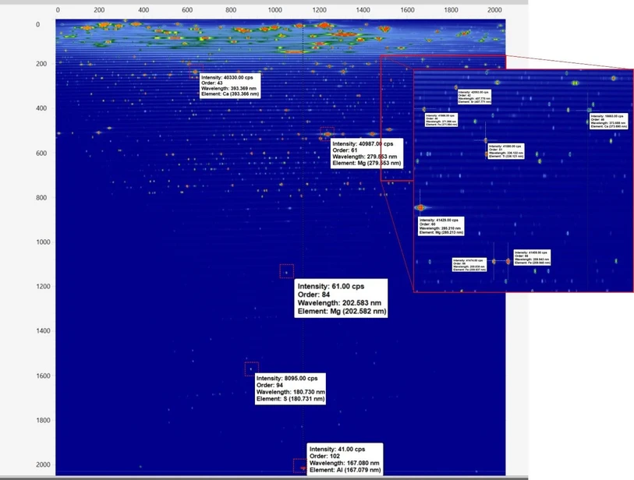
Task: Select red dashed marker for Mg 202.582 peak
Action: [x=286, y=271]
